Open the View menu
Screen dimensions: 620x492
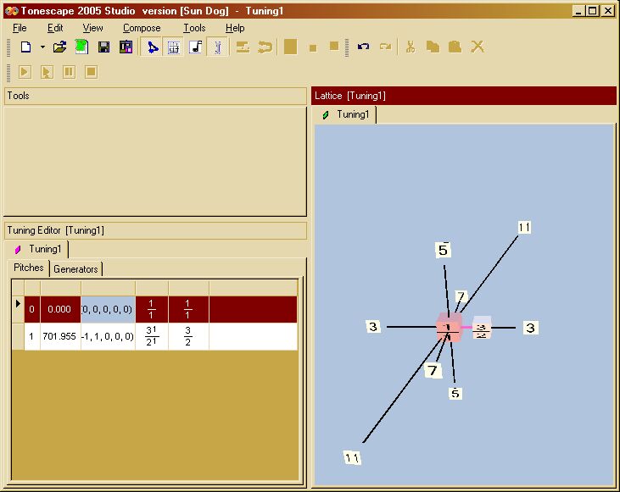(92, 28)
